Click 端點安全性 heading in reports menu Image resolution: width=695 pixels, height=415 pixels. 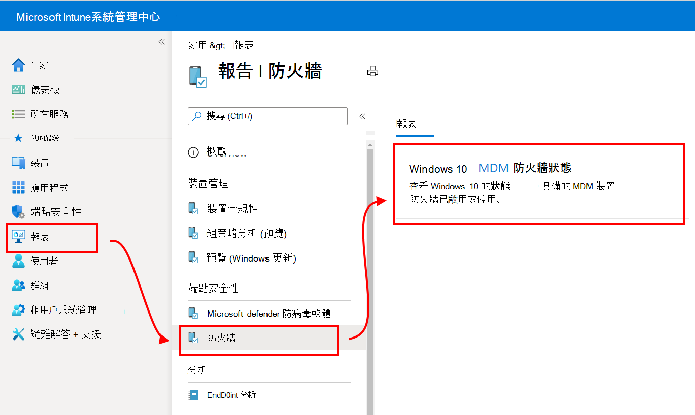(x=213, y=289)
